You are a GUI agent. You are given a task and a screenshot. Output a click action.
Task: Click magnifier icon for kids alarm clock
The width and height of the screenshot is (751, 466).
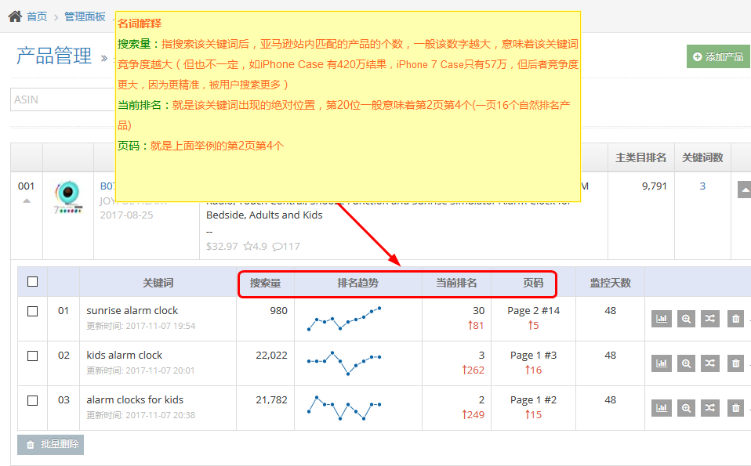tap(686, 363)
